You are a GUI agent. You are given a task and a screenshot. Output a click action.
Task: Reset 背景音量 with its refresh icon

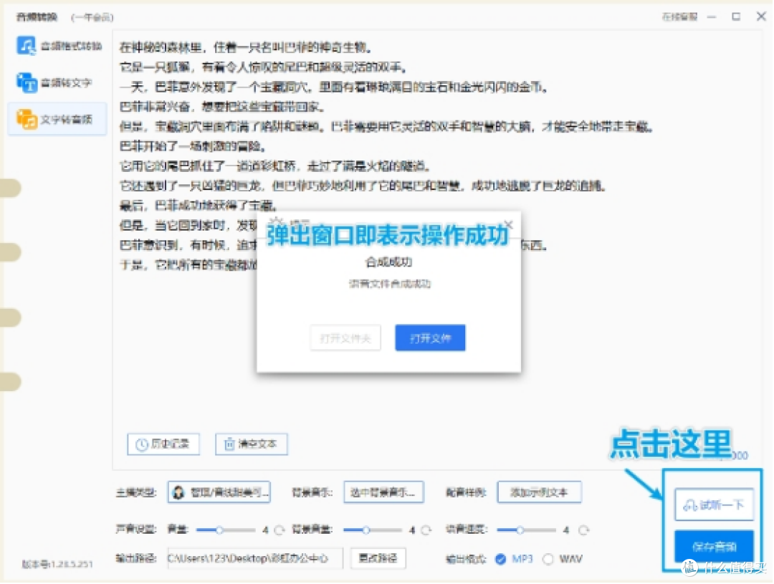426,530
